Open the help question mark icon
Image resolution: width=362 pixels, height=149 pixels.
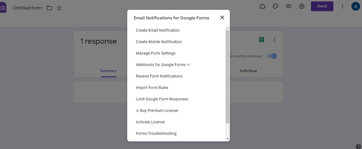(x=358, y=146)
